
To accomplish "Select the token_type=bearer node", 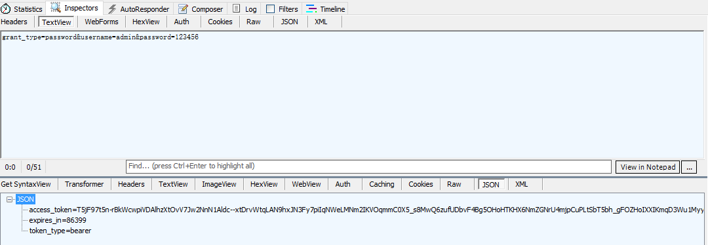I will (x=60, y=231).
